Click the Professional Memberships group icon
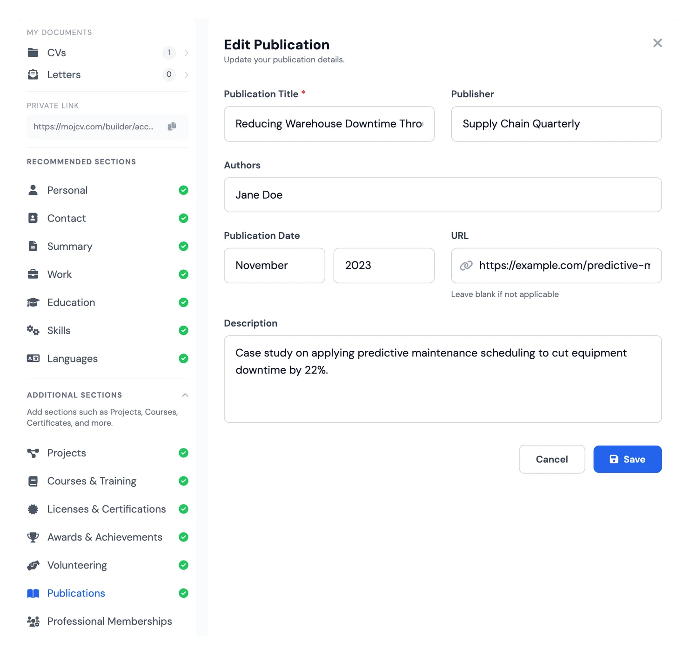Screen dimensions: 697x655 click(x=33, y=621)
